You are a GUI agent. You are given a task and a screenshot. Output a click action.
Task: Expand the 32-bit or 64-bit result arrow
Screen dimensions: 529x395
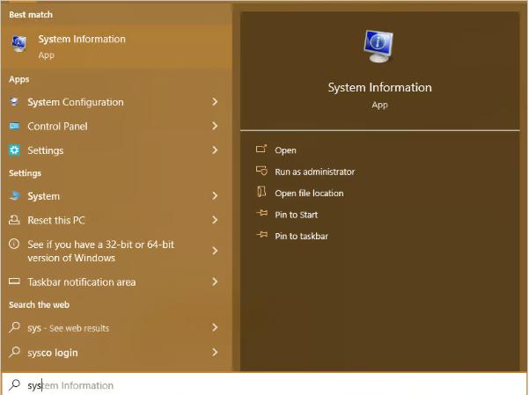coord(215,251)
